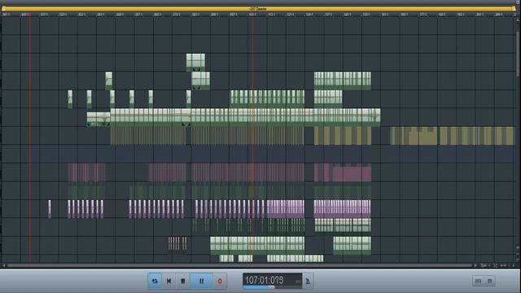The width and height of the screenshot is (521, 293).
Task: Click the blue progress bar under the time display
Action: (259, 287)
